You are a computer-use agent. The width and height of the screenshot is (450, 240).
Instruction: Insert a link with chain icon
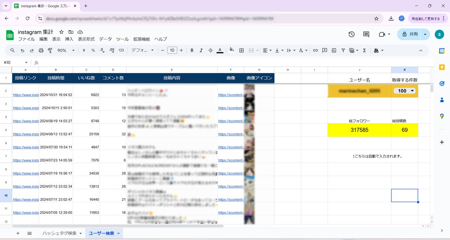[315, 50]
